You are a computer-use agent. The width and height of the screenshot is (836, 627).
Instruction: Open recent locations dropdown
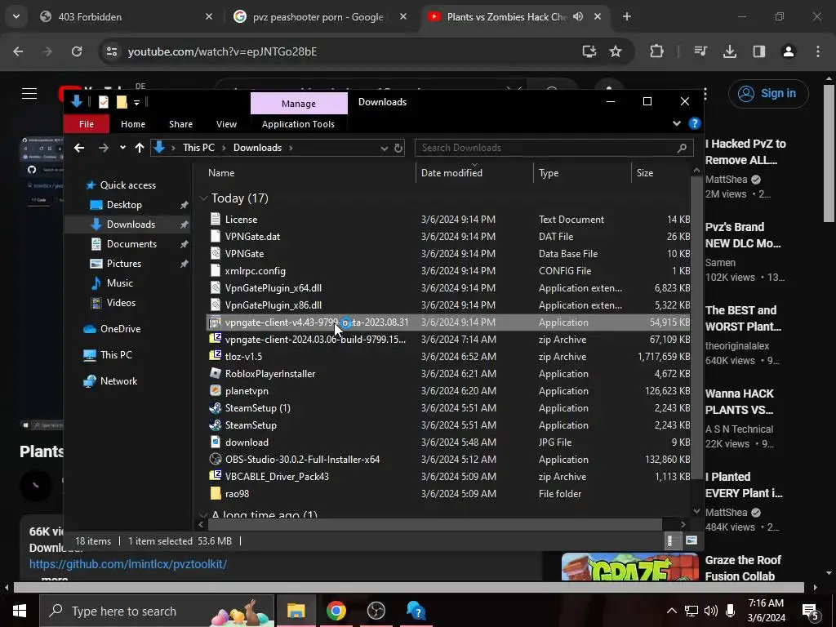(122, 148)
